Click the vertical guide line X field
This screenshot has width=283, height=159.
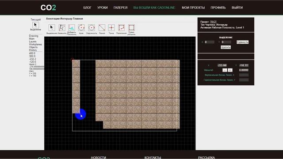pos(244,75)
